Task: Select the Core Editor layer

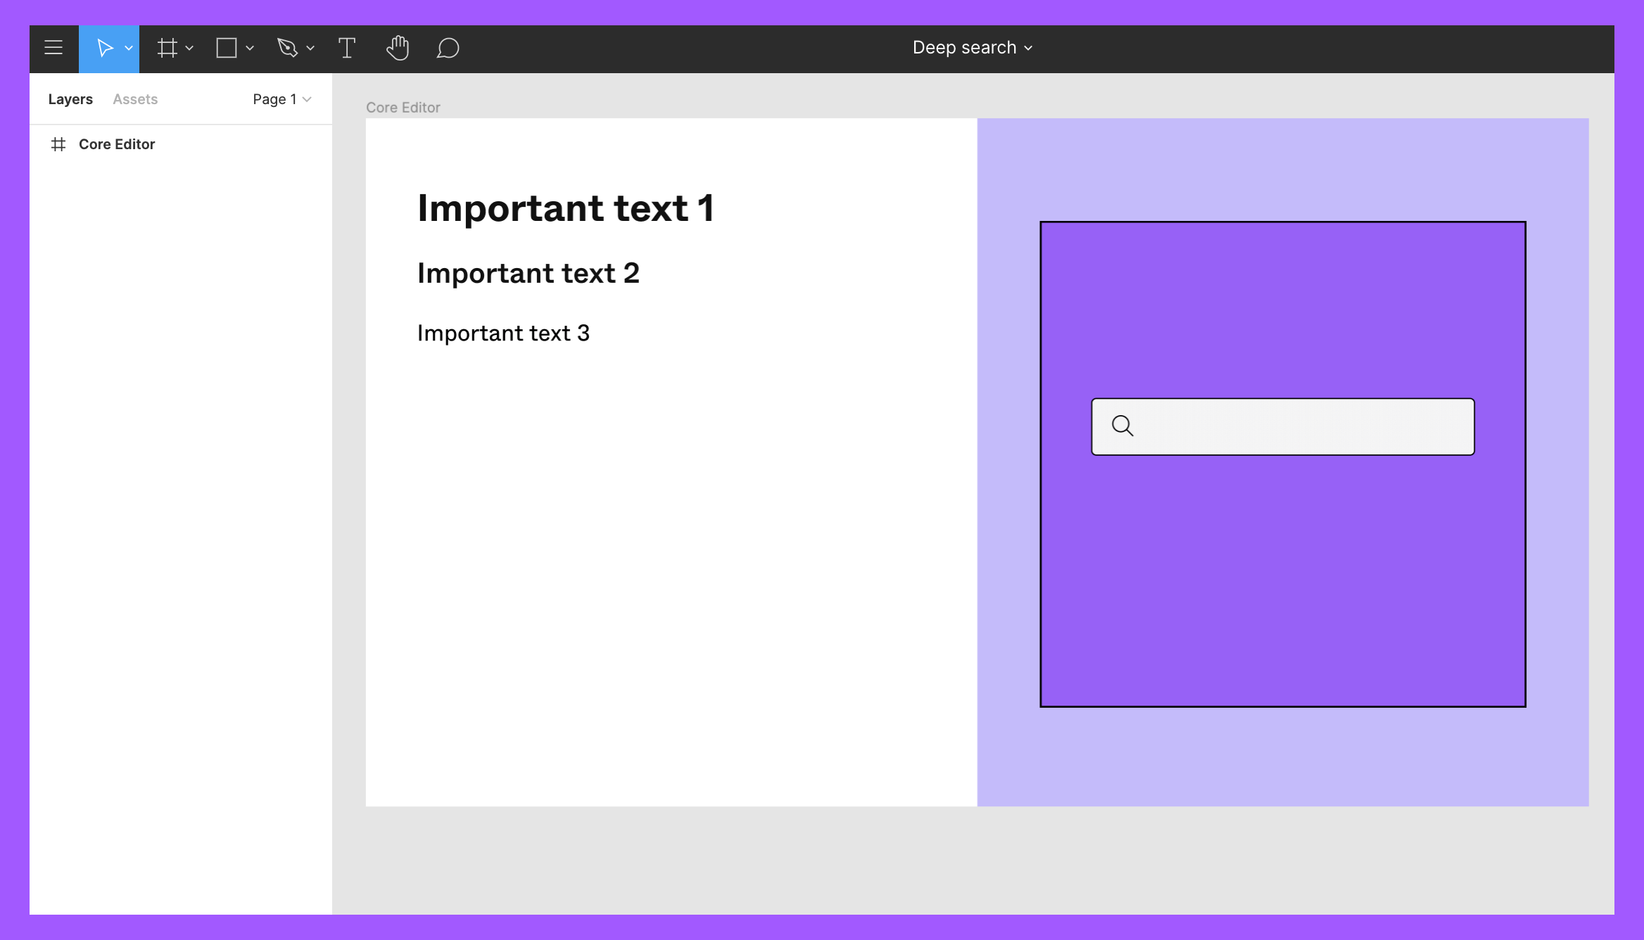Action: [x=117, y=144]
